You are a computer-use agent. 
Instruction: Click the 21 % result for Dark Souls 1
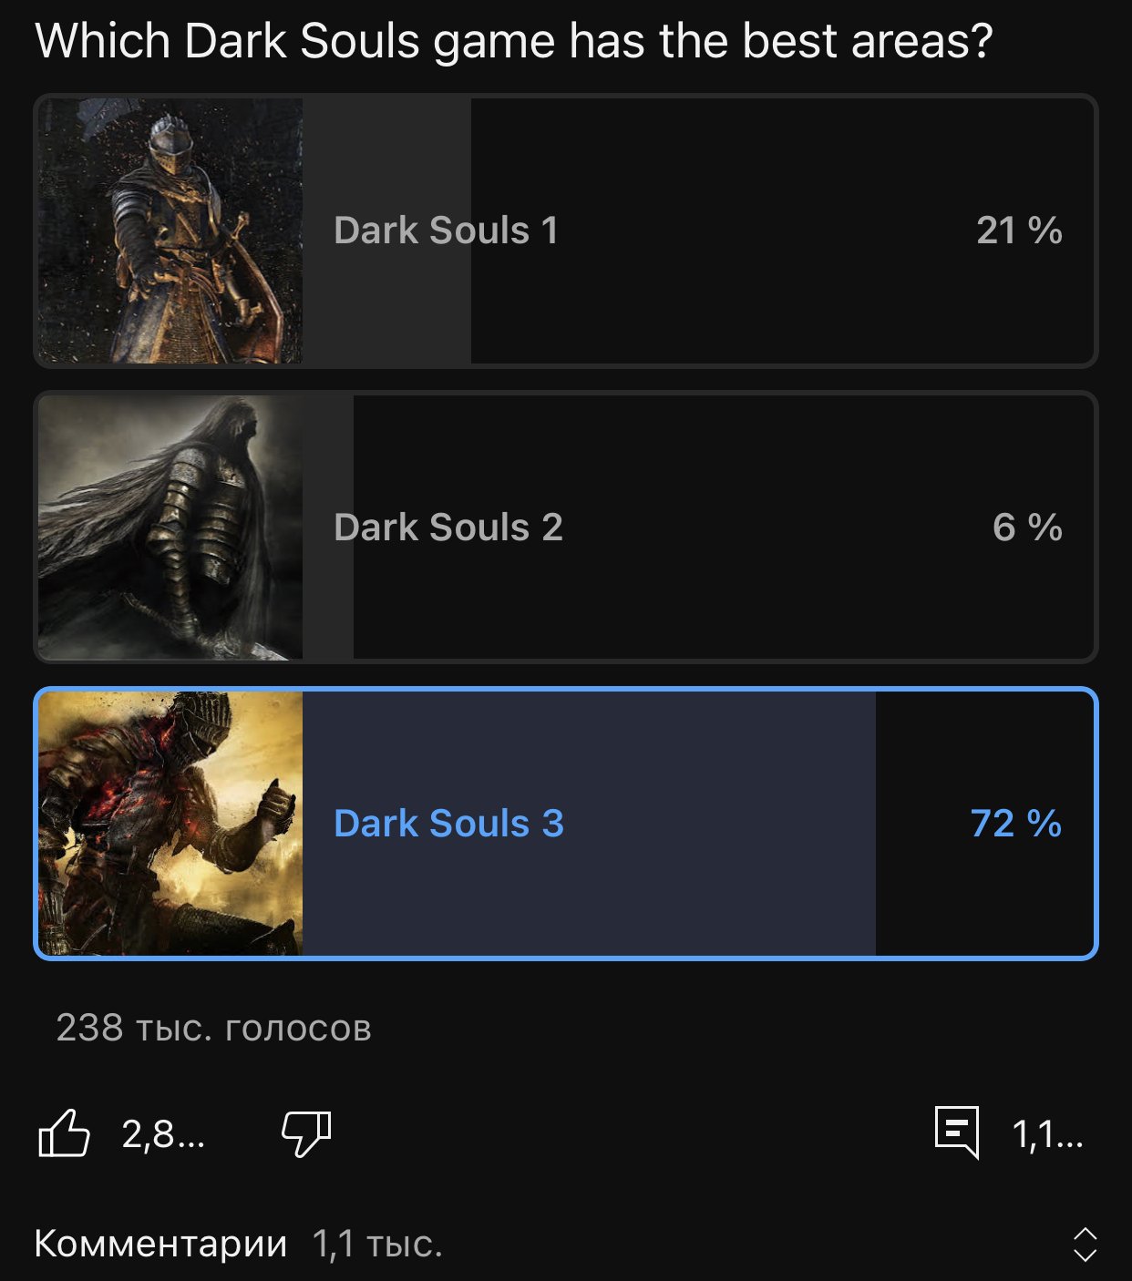pos(1019,231)
